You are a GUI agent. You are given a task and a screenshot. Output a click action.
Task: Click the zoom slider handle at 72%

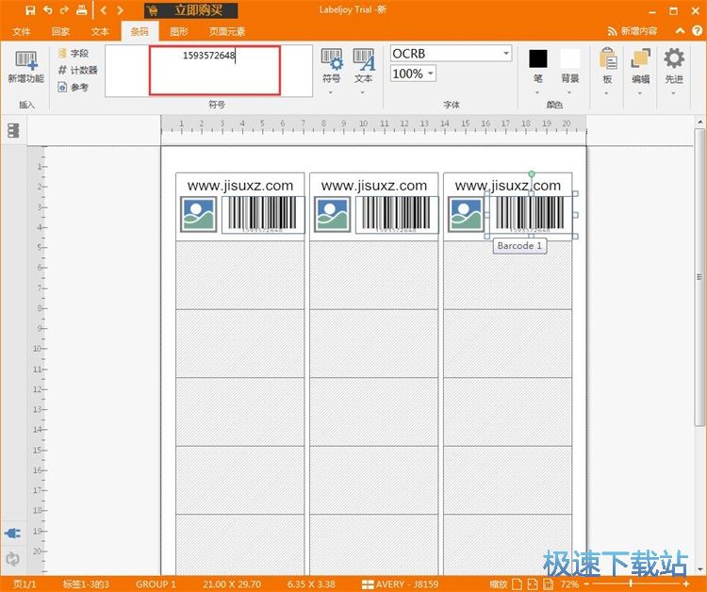click(x=631, y=584)
